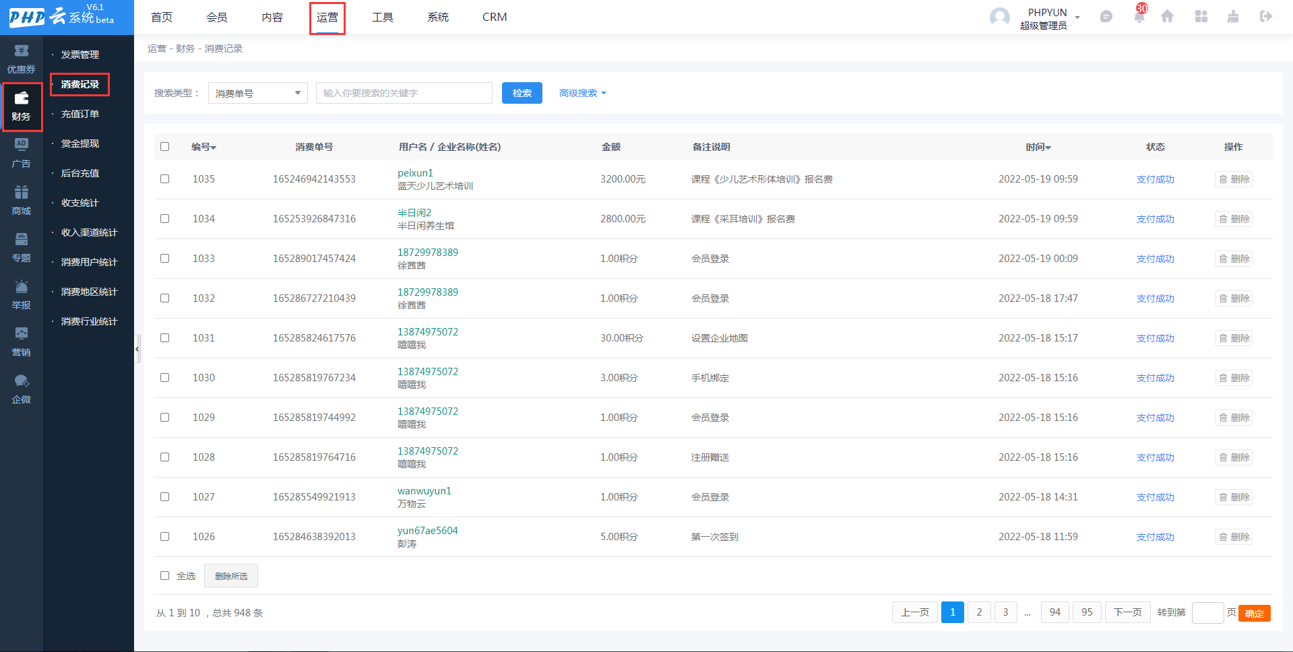Check the row 1032 checkbox
The height and width of the screenshot is (652, 1293).
coord(164,298)
